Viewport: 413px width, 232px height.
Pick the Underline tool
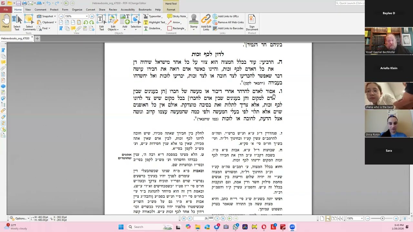[152, 28]
